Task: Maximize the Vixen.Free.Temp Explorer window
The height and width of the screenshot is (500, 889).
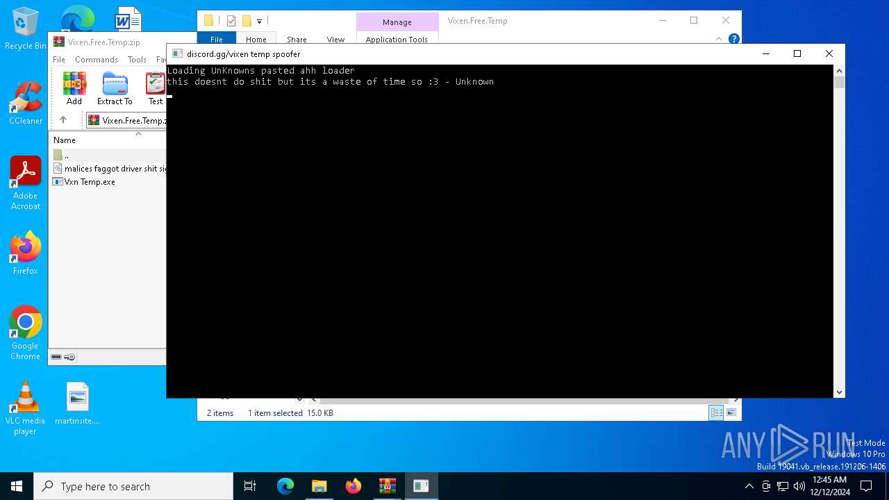Action: point(694,20)
